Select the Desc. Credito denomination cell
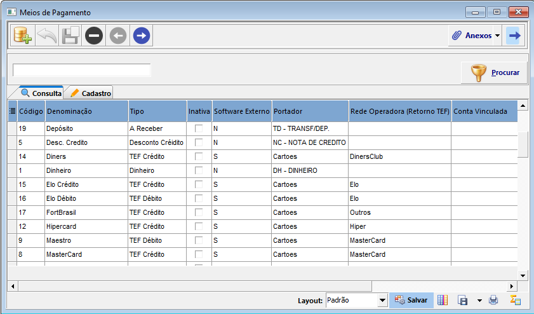The height and width of the screenshot is (314, 534). click(86, 142)
